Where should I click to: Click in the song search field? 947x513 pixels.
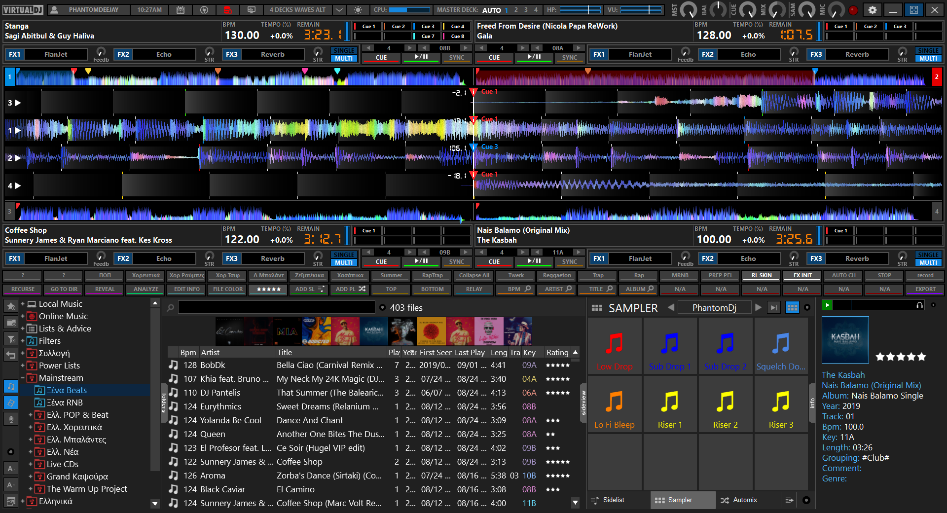pyautogui.click(x=276, y=308)
